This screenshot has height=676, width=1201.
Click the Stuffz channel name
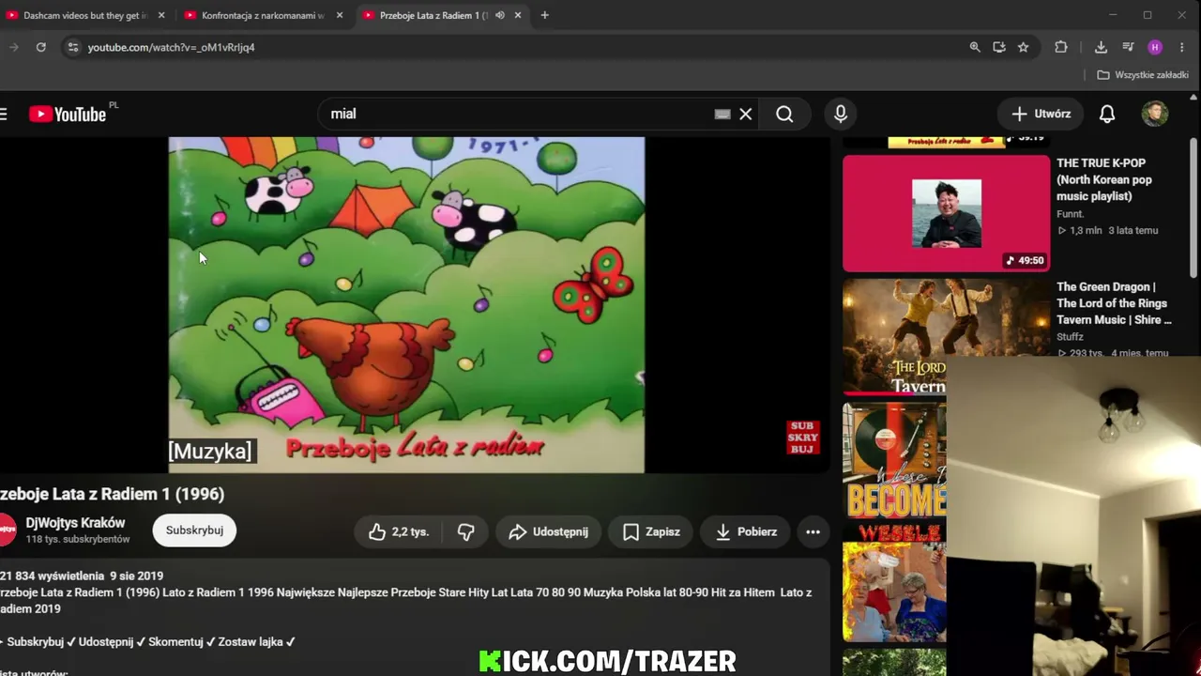pos(1070,337)
